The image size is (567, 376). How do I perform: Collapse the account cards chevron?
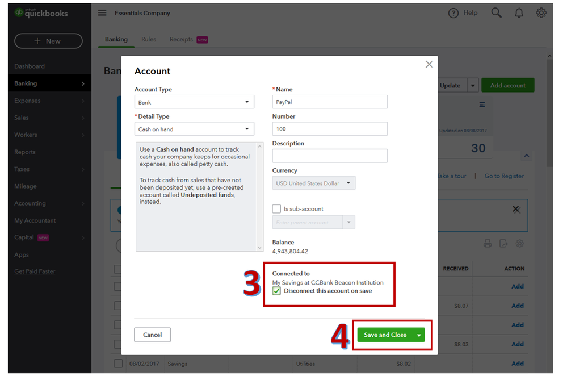[x=527, y=156]
